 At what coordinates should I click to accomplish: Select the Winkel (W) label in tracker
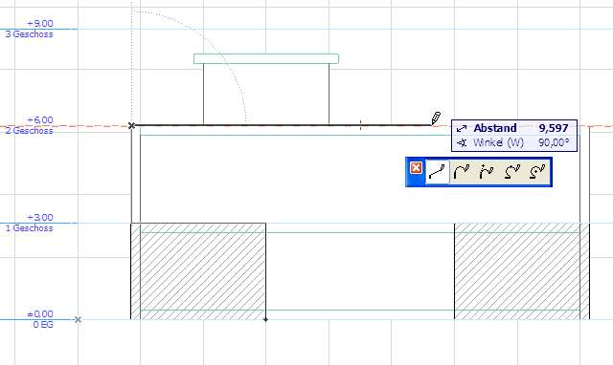point(498,142)
